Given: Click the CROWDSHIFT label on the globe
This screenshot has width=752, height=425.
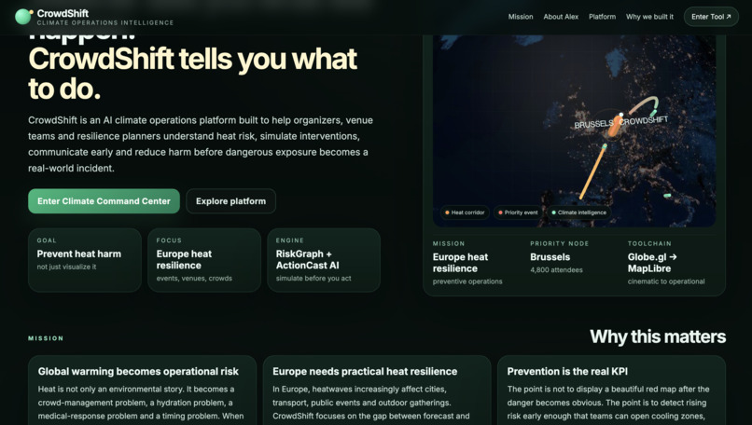Looking at the screenshot, I should click(x=643, y=120).
